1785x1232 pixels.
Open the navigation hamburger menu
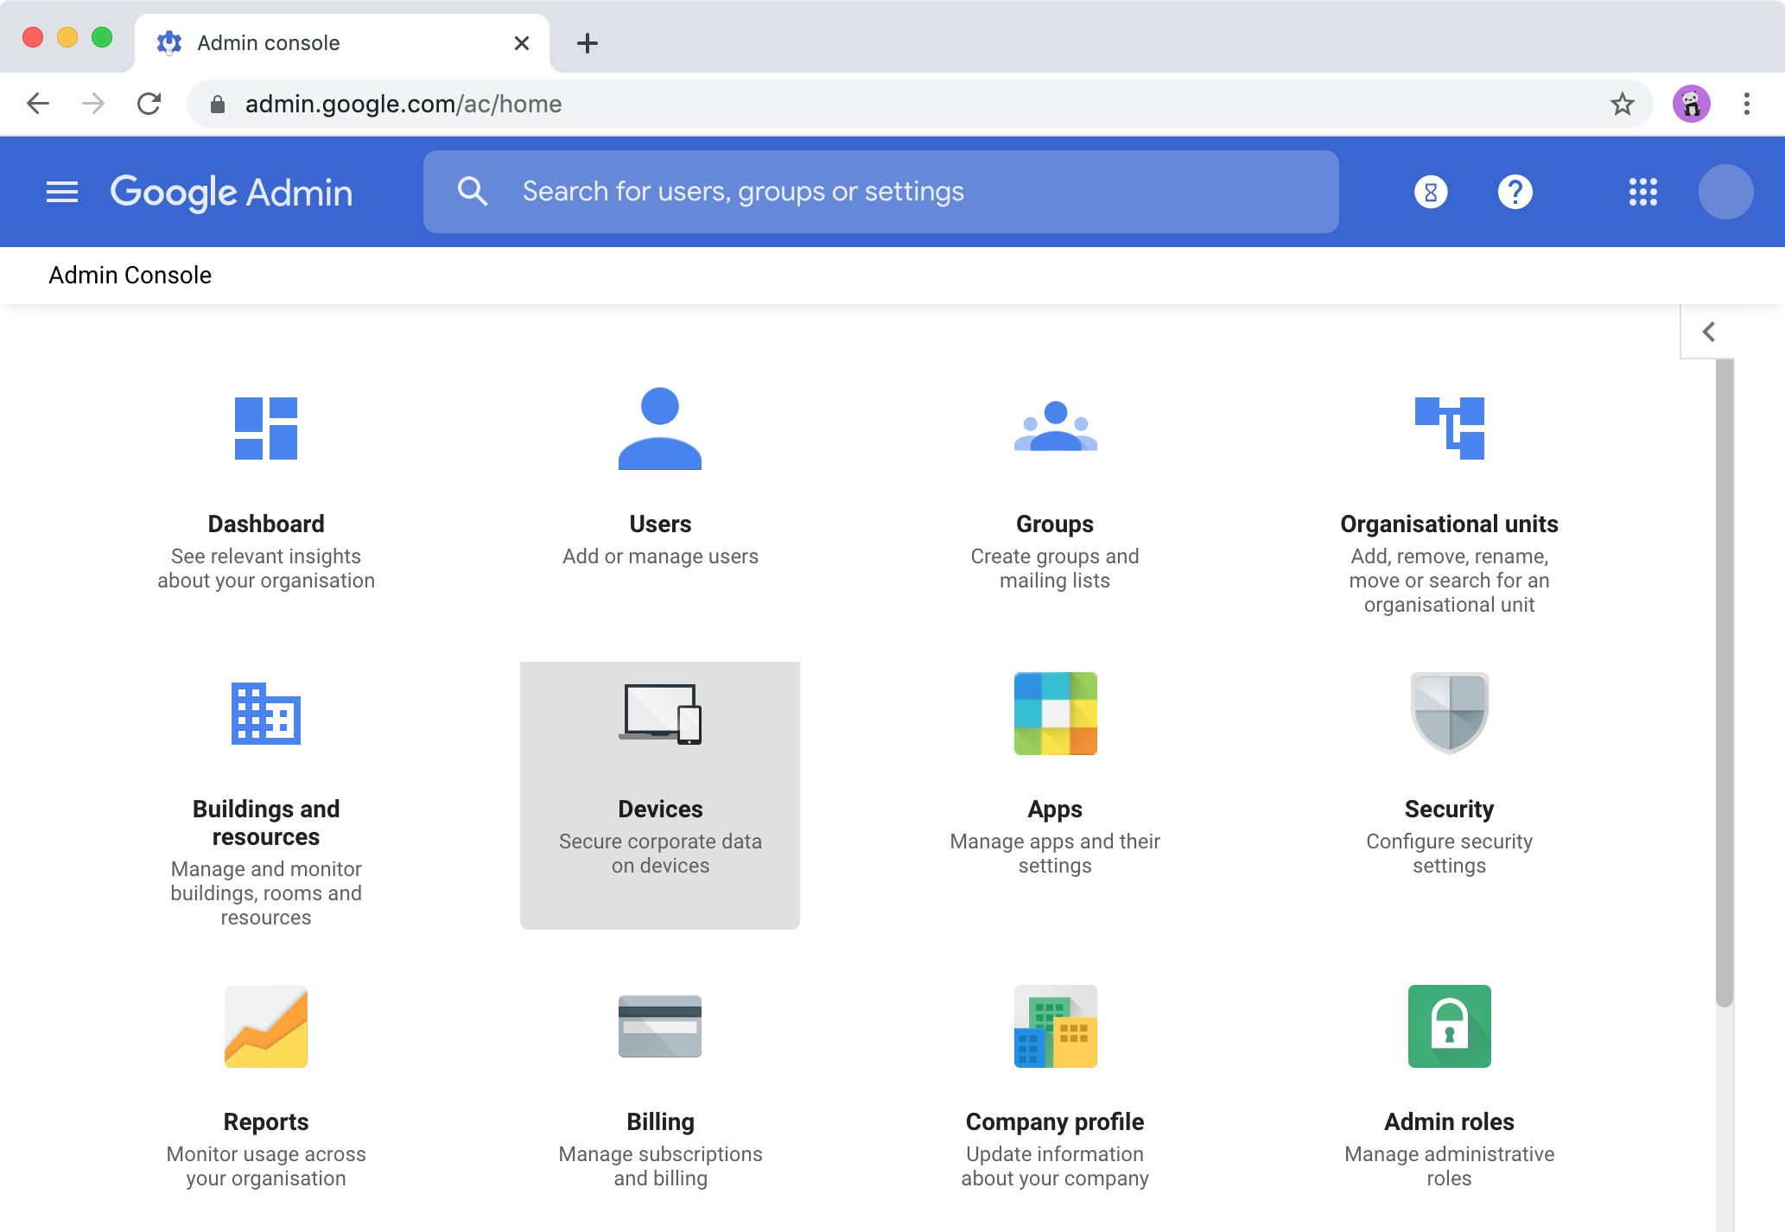pos(61,192)
